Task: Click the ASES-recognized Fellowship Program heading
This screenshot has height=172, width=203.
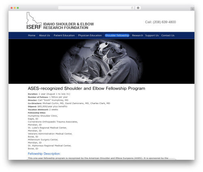Action: 86,88
